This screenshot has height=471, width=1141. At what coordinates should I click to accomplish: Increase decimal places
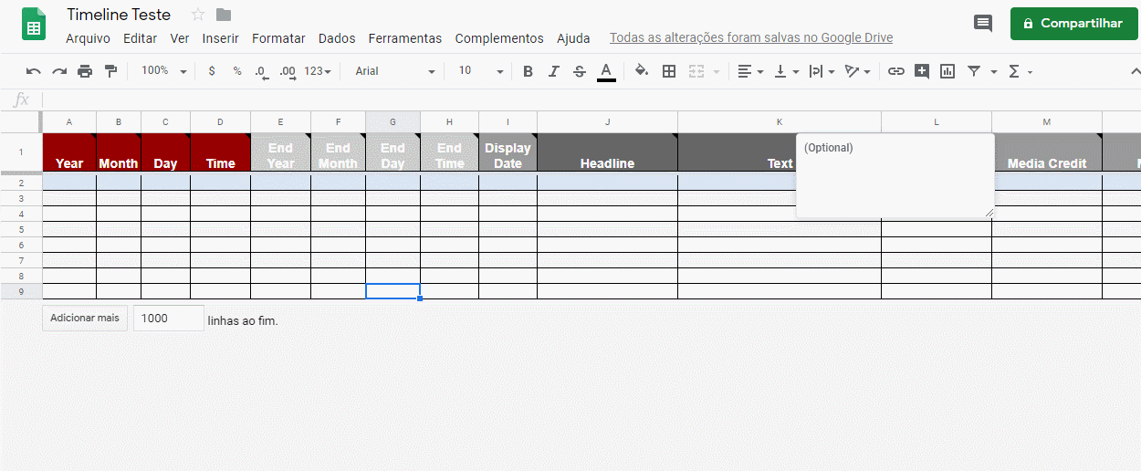(x=288, y=71)
